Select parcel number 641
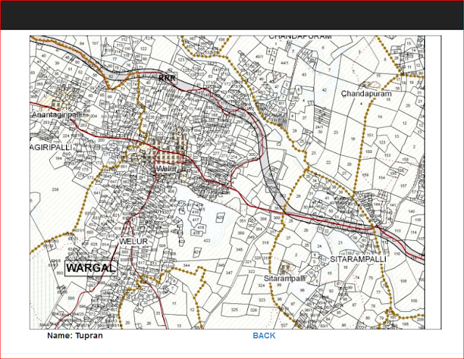Viewport: 464px width, 359px height. tap(97, 193)
